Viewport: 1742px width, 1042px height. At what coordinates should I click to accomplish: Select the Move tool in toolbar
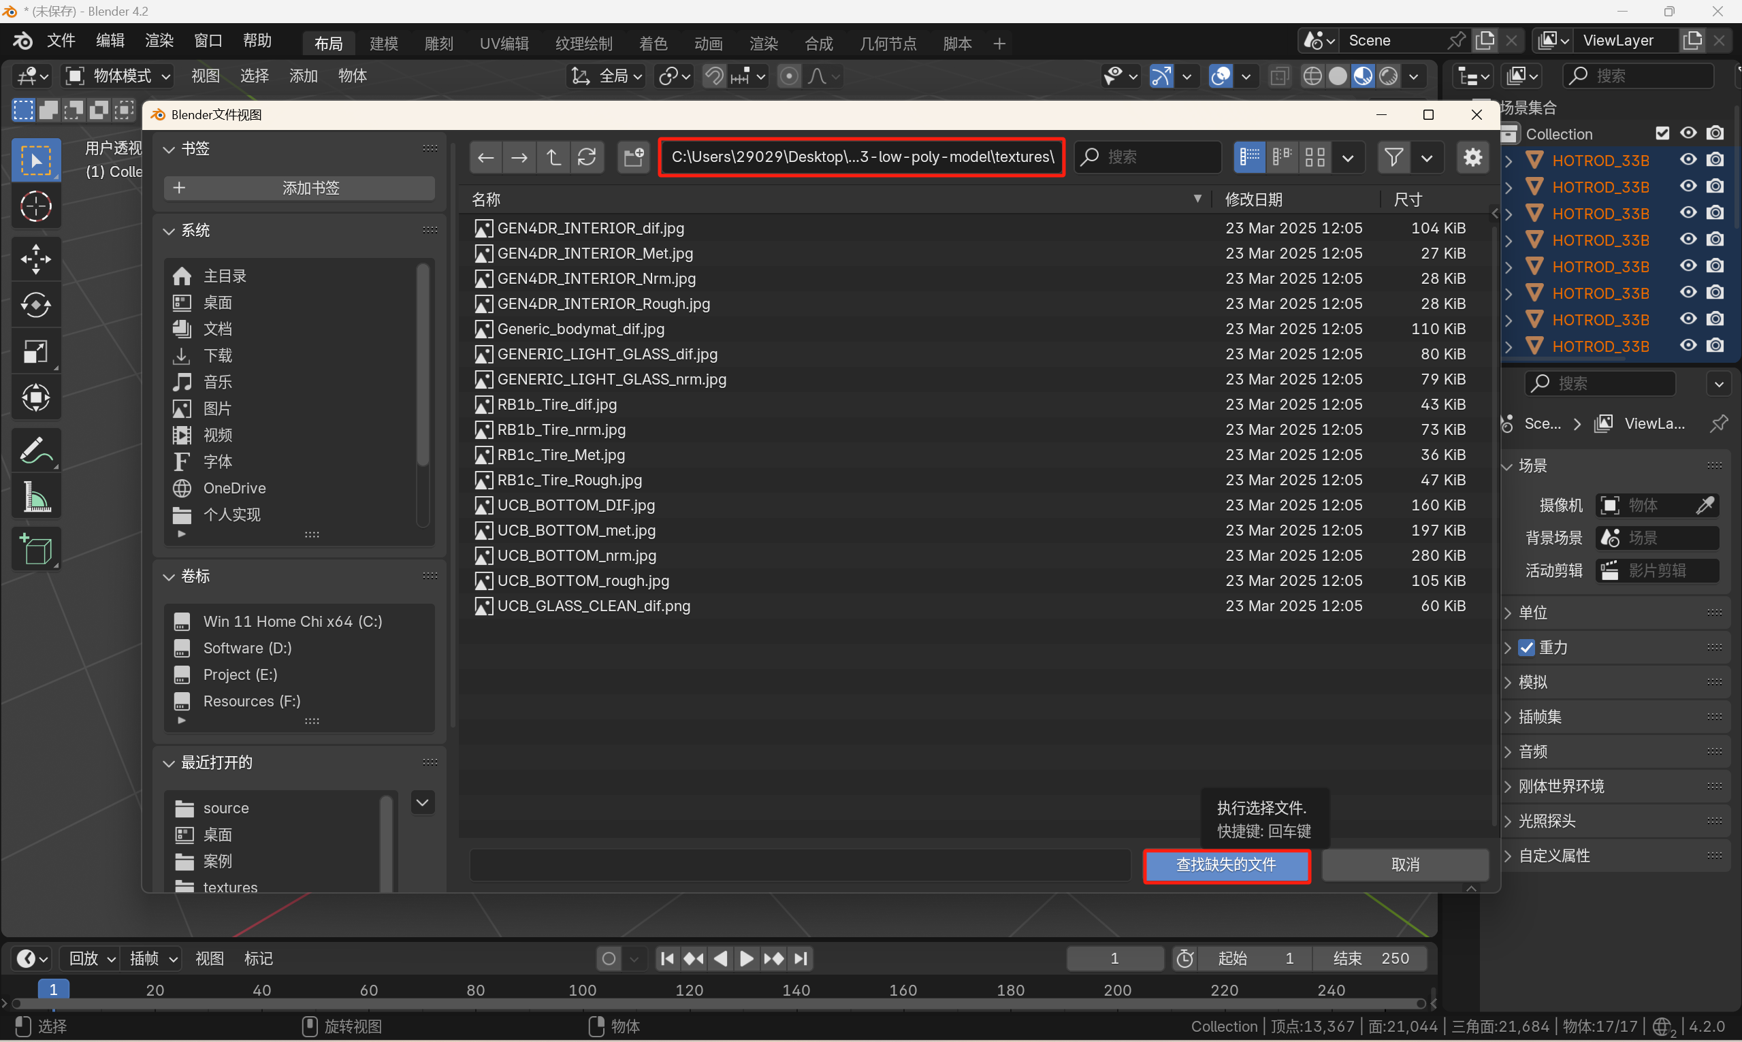(36, 259)
